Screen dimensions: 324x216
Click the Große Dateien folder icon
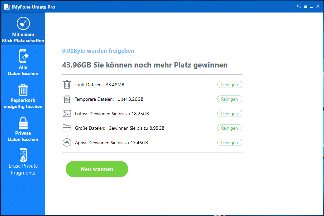coord(67,128)
